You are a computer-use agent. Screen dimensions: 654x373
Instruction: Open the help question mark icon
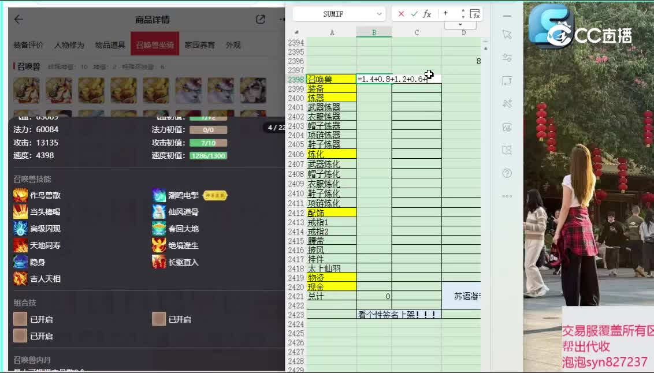(x=507, y=173)
